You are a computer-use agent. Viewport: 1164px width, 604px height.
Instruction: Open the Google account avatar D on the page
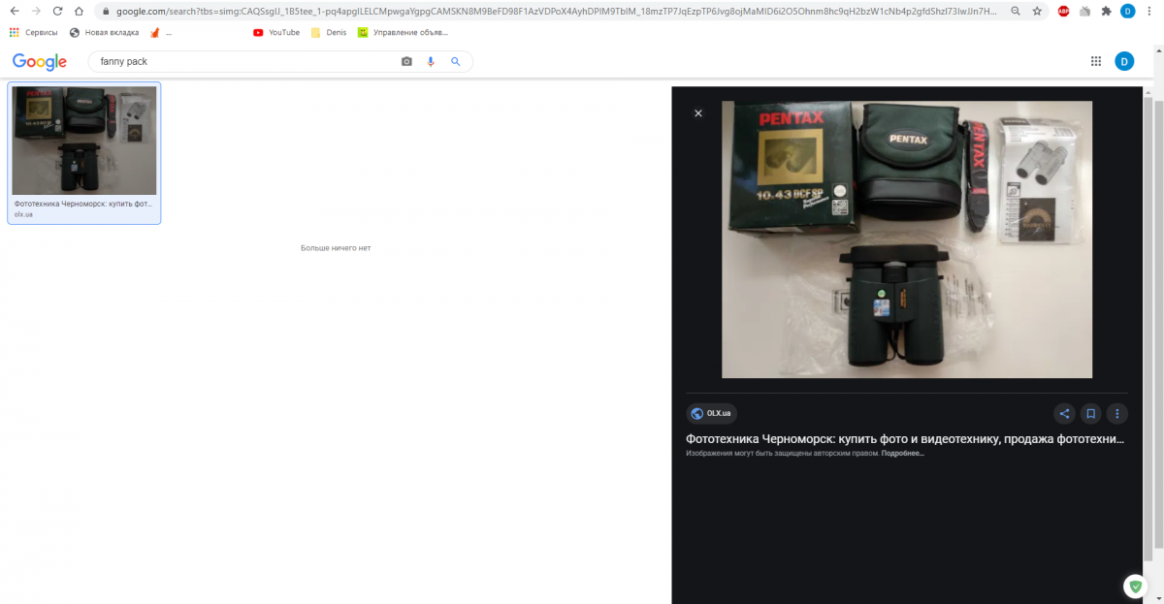pos(1124,61)
